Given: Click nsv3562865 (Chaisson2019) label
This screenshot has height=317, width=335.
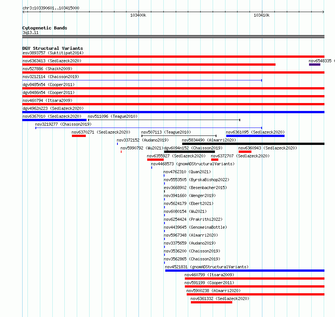Looking at the screenshot, I should coord(192,259).
